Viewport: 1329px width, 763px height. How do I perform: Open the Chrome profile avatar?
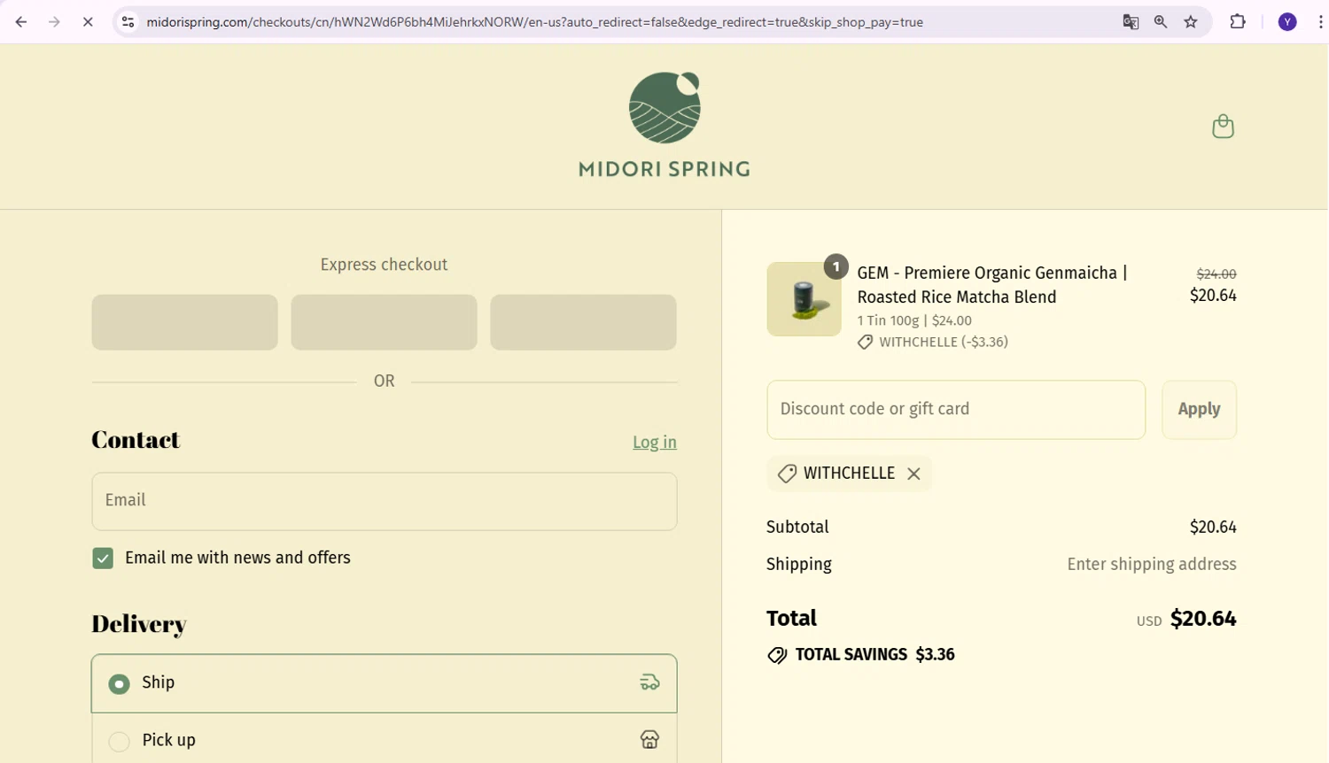(1287, 22)
